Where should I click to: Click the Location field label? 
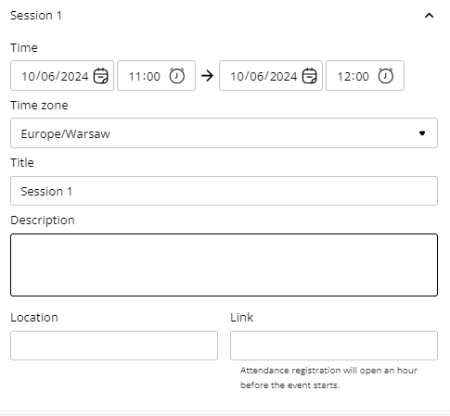34,318
